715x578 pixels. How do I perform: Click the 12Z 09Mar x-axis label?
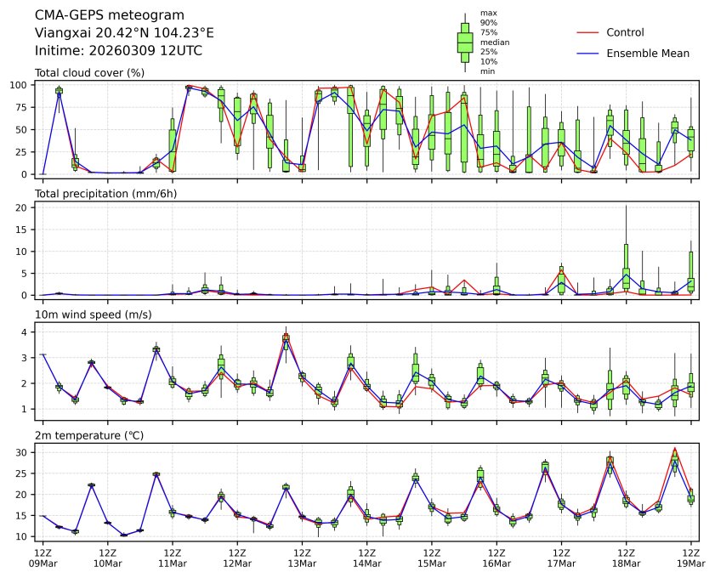coord(43,558)
